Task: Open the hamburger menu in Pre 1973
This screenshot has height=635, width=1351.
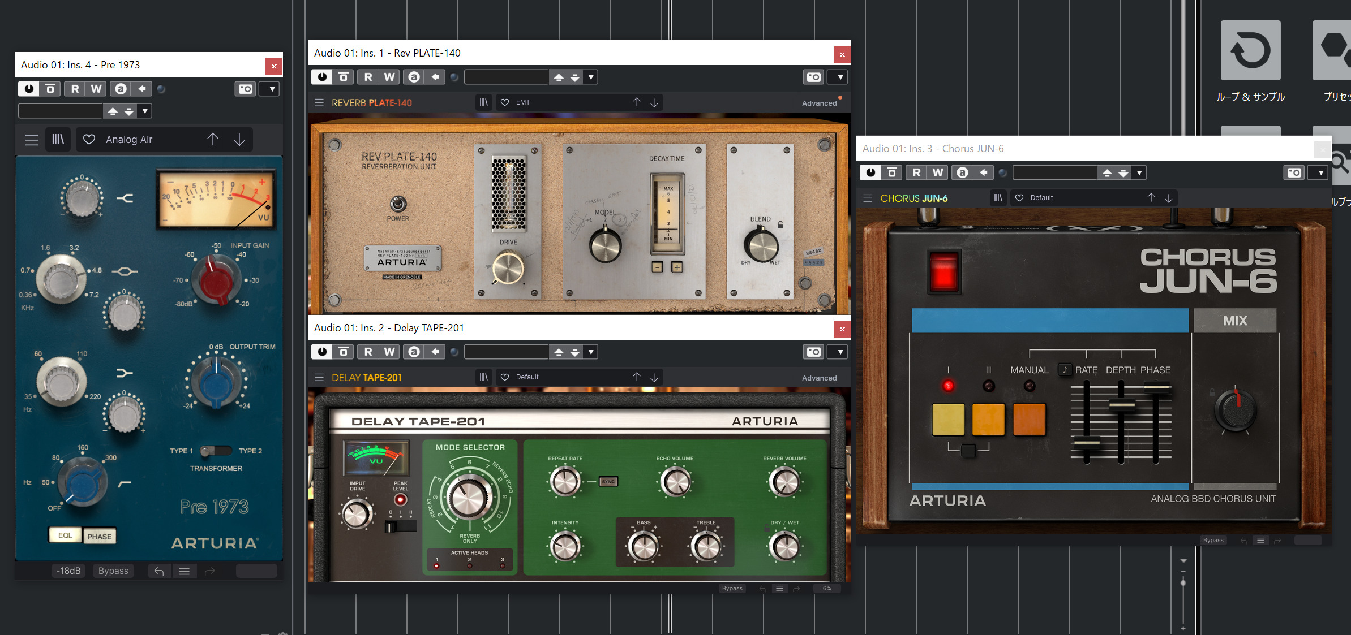Action: point(32,140)
